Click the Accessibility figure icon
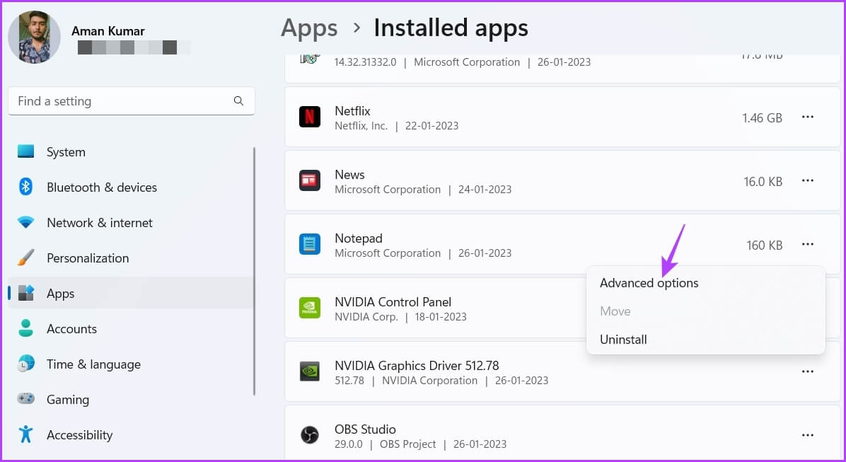The width and height of the screenshot is (846, 462). 26,434
